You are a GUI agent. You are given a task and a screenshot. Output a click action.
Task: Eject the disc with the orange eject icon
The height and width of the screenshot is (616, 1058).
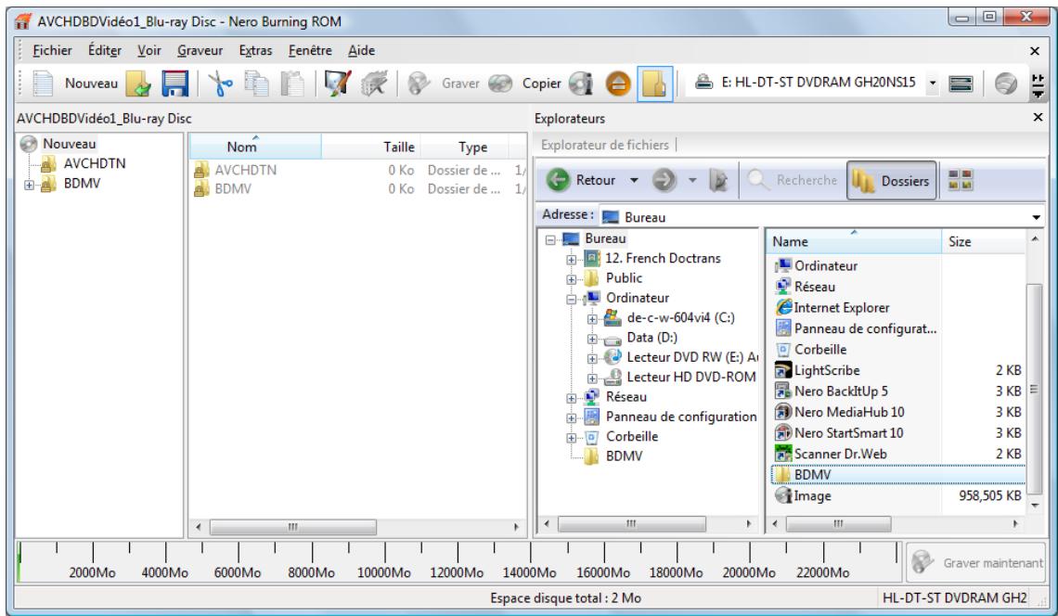617,83
